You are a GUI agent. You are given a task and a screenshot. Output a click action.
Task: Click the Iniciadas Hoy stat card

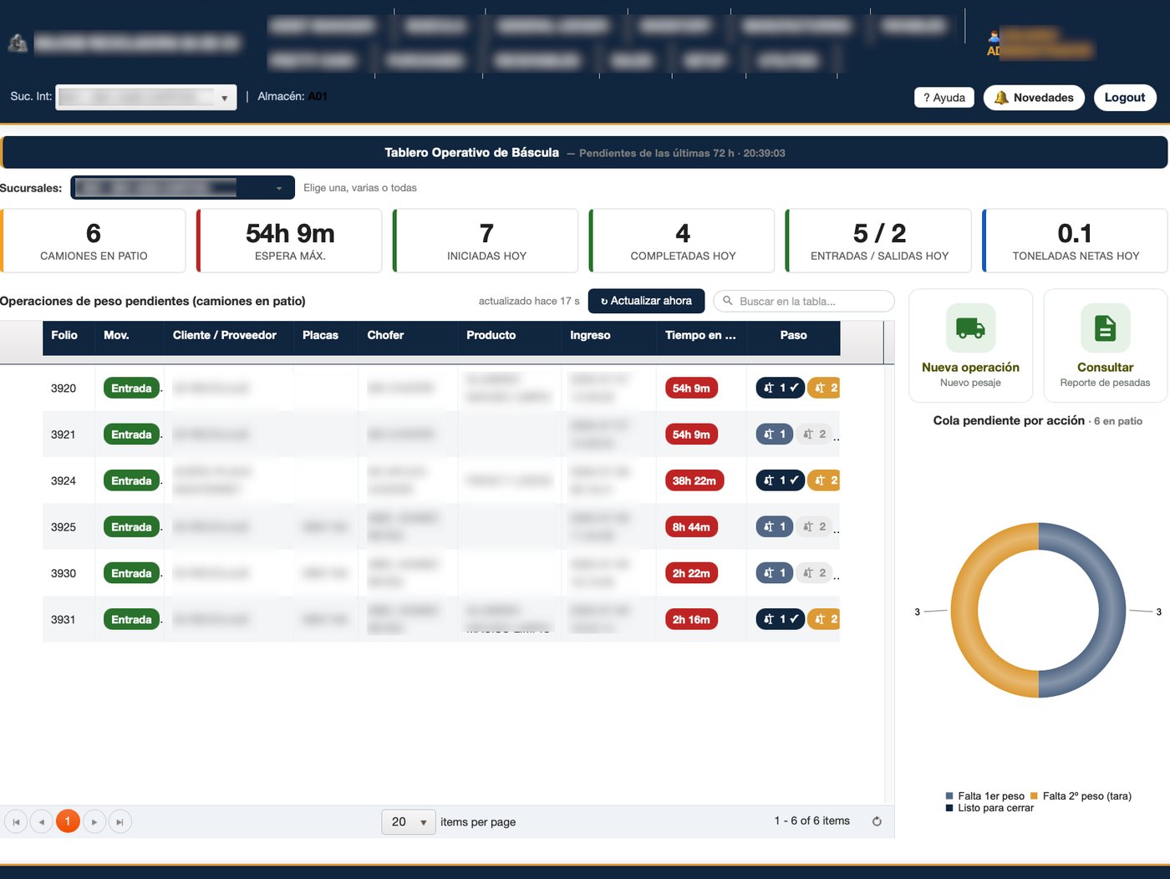[x=486, y=241]
